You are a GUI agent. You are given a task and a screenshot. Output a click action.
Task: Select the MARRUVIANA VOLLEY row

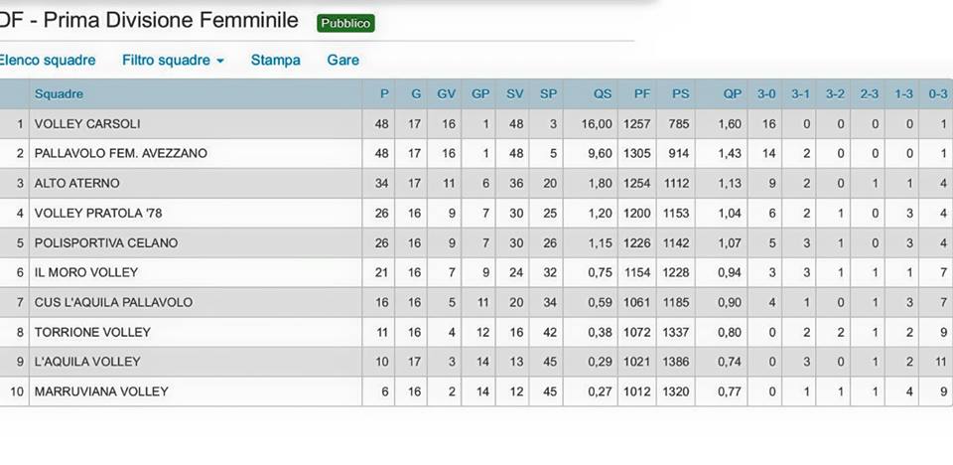click(x=476, y=391)
